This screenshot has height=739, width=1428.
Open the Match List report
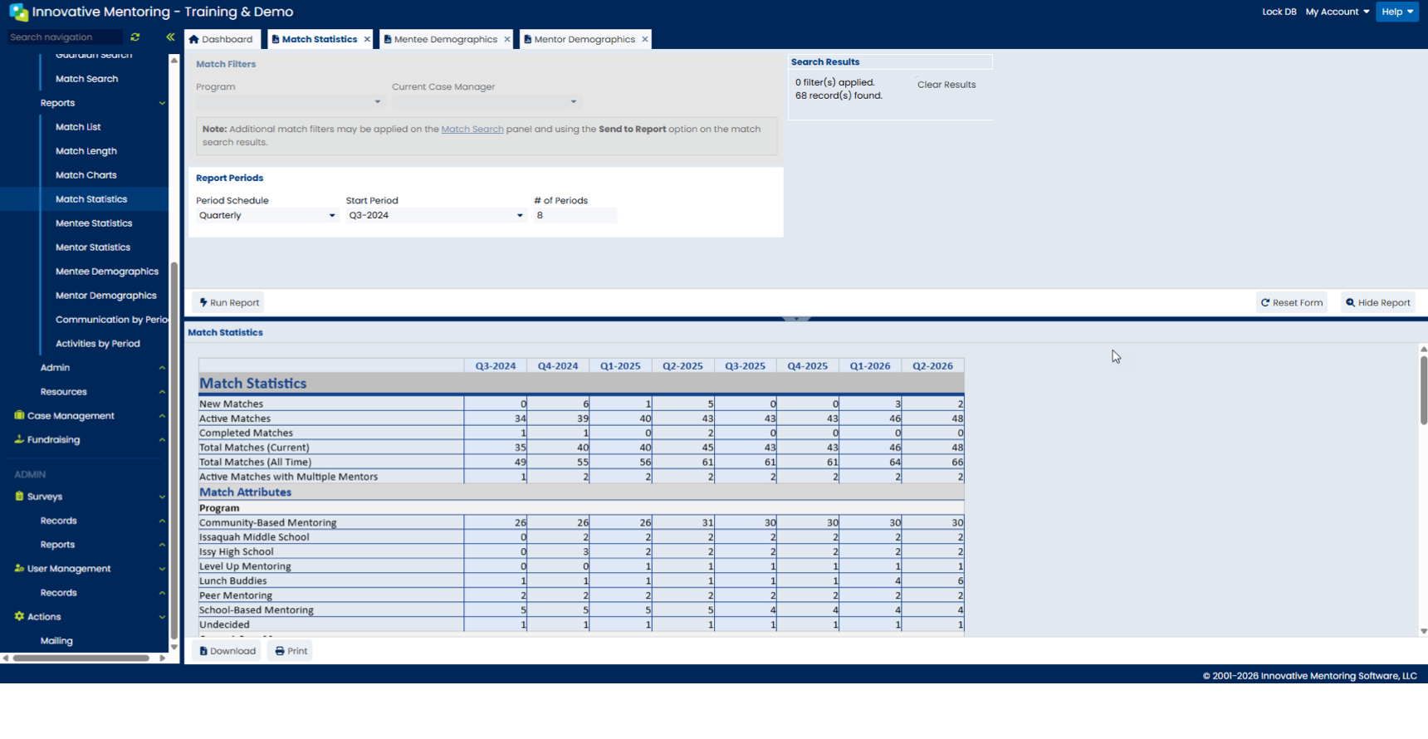(x=78, y=127)
